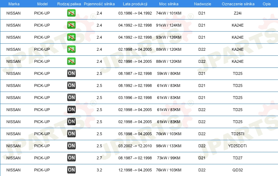Click the petrol icon in the 93kW KA24E row
Viewport: 278px width, 176px height.
(71, 37)
